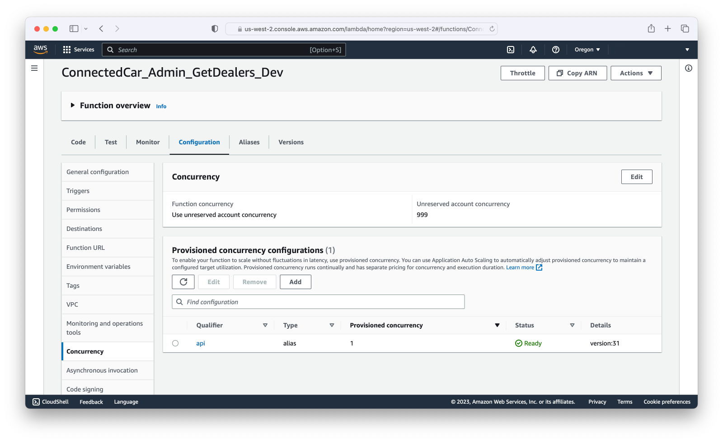Switch to the Test tab
This screenshot has width=723, height=442.
click(111, 142)
